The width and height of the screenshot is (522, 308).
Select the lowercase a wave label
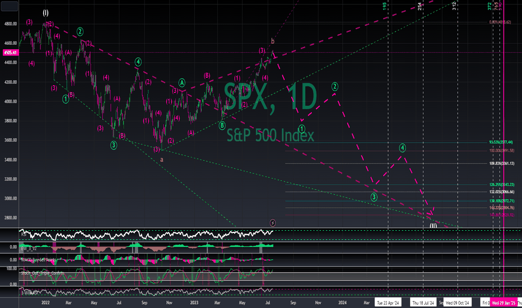tap(162, 160)
